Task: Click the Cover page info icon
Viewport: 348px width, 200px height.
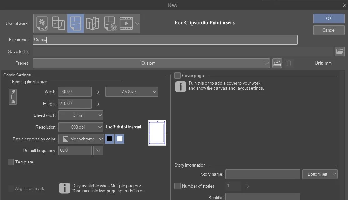Action: [181, 87]
